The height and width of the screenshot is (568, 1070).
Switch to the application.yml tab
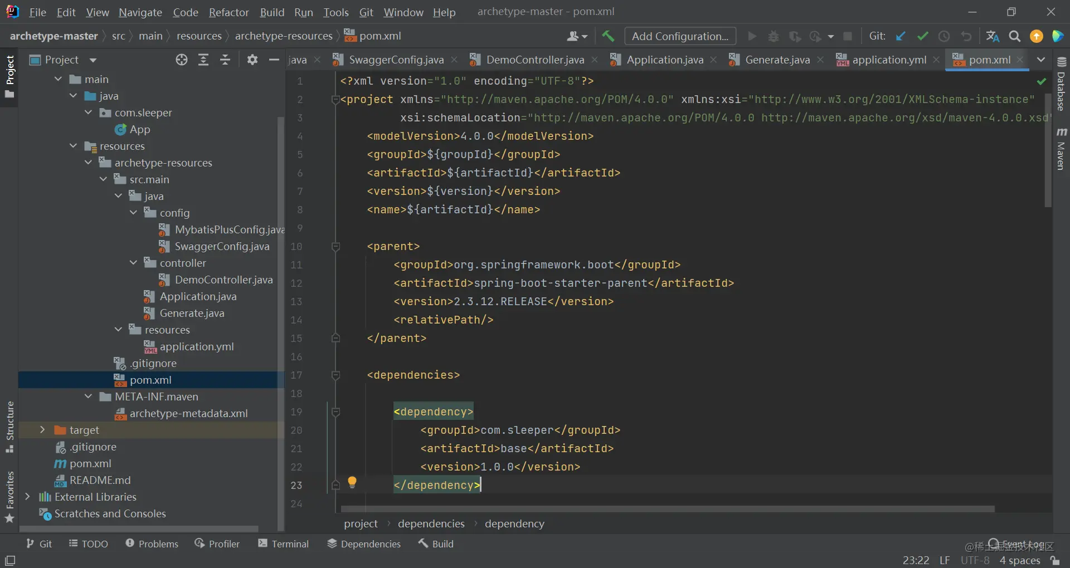(888, 60)
